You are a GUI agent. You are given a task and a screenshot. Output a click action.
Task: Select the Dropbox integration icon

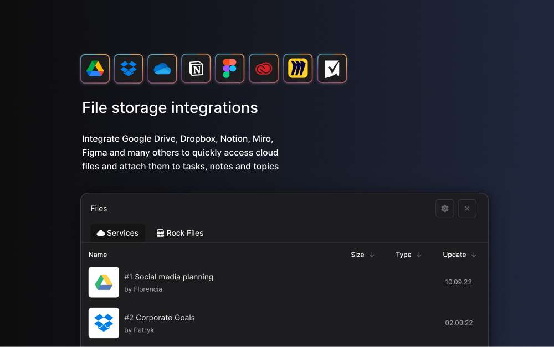pyautogui.click(x=129, y=69)
